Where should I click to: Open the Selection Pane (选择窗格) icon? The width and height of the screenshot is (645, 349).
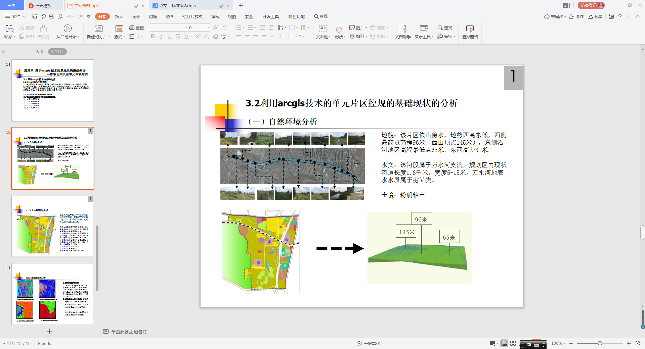point(470,29)
